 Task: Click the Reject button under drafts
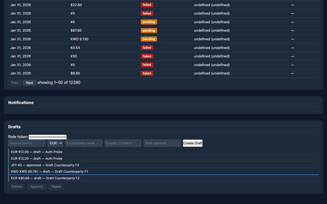[x=56, y=187]
